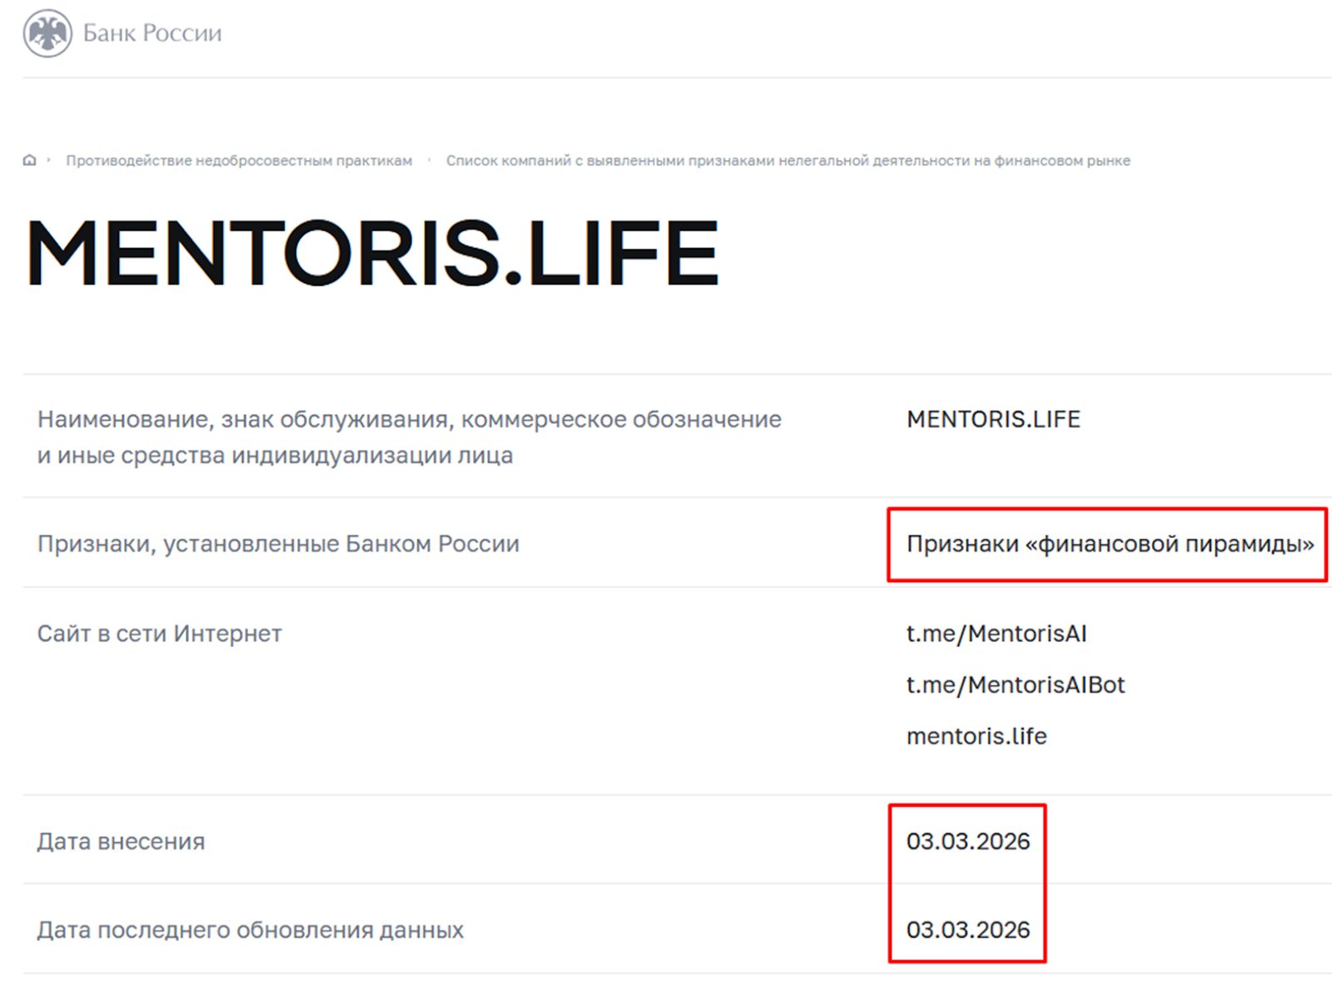The height and width of the screenshot is (1006, 1332).
Task: Click the «Признаки, установленные Банком России» label
Action: (278, 544)
